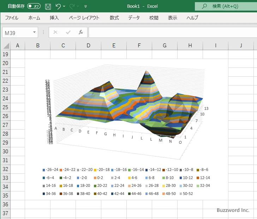
Task: Open the ヘルプ ribbon tab
Action: 192,18
